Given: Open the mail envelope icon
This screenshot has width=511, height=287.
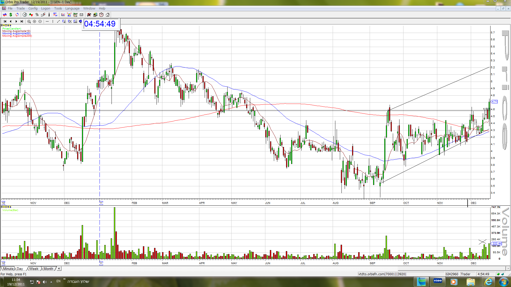Looking at the screenshot, I should pos(81,15).
